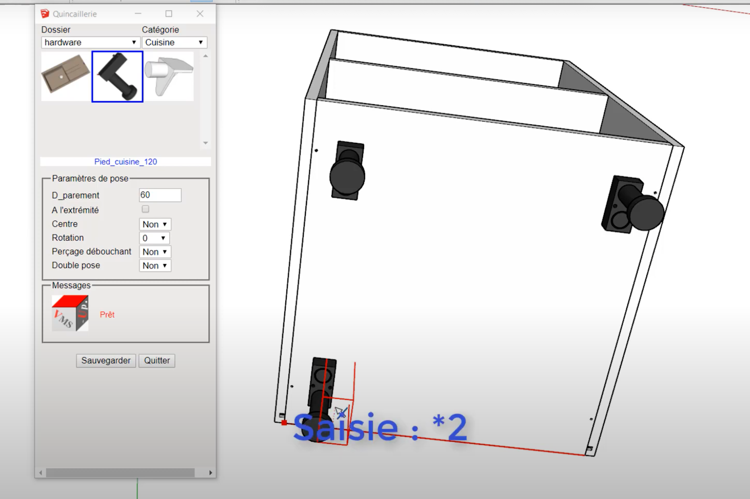Click the SketchUp logo in Quincaillerie title bar
This screenshot has width=750, height=499.
45,14
